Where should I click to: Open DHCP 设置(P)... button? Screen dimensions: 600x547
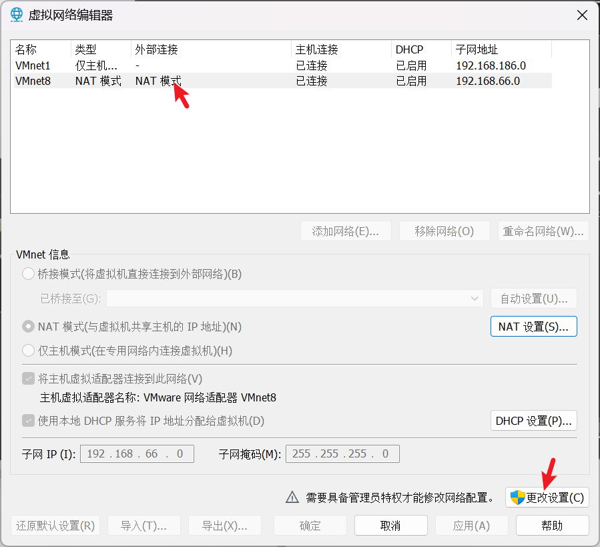pos(533,421)
